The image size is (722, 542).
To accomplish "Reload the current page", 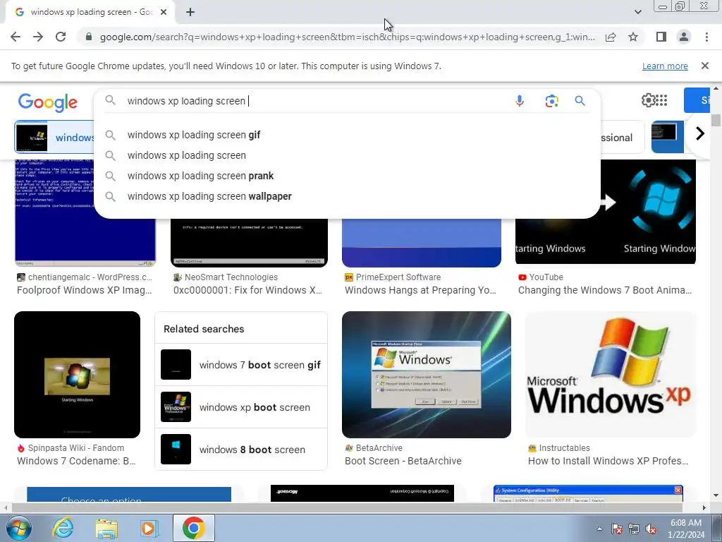I will click(x=61, y=37).
